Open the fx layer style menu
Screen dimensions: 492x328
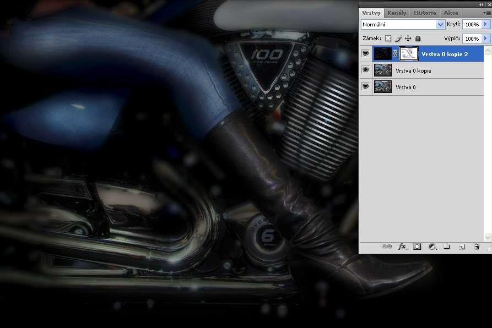point(402,247)
